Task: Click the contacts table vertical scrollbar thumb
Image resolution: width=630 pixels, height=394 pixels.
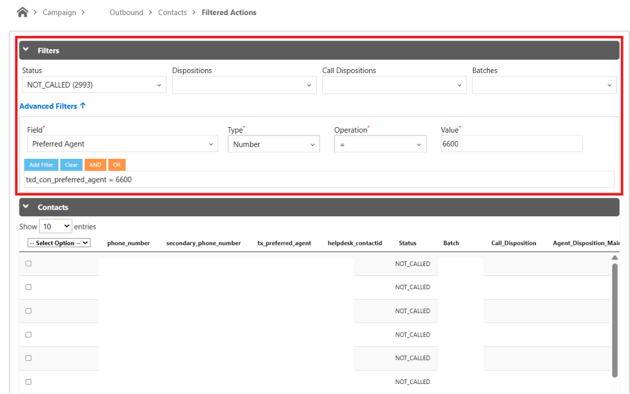Action: click(x=614, y=320)
